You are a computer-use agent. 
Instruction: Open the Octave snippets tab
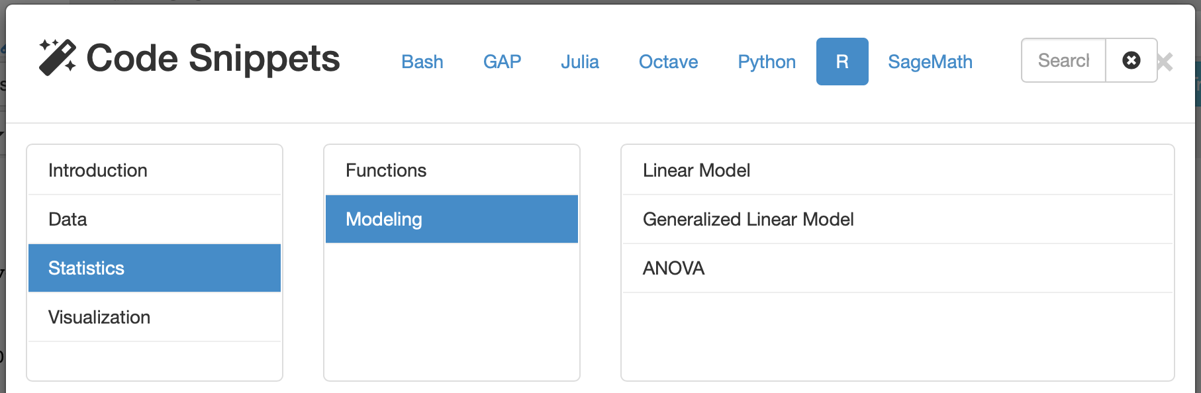click(668, 62)
